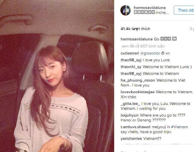This screenshot has width=194, height=152.
Task: Open t.amluvs.shawol's profile
Action: pyautogui.click(x=135, y=127)
